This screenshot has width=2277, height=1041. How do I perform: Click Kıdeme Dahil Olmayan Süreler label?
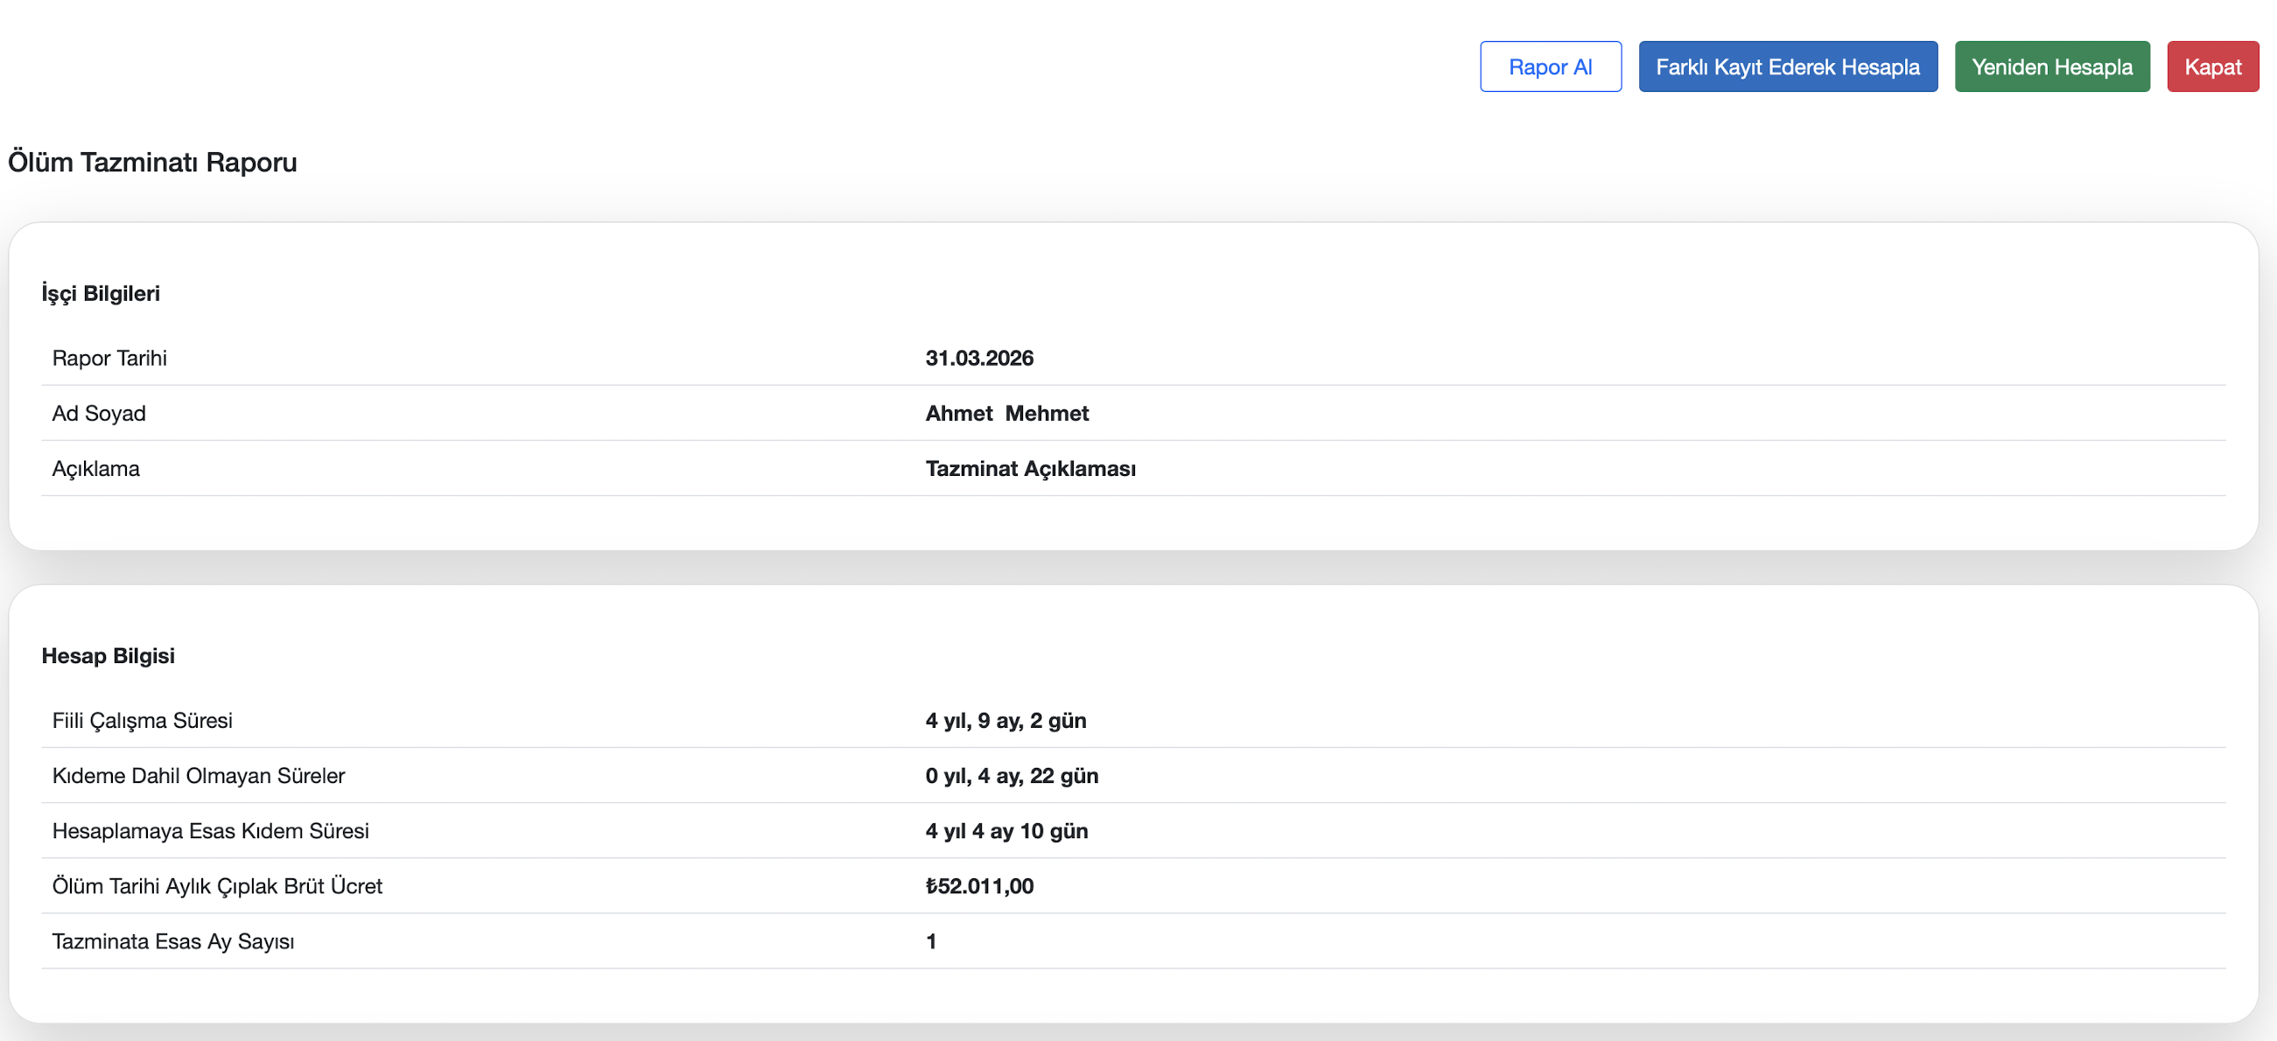pos(198,775)
